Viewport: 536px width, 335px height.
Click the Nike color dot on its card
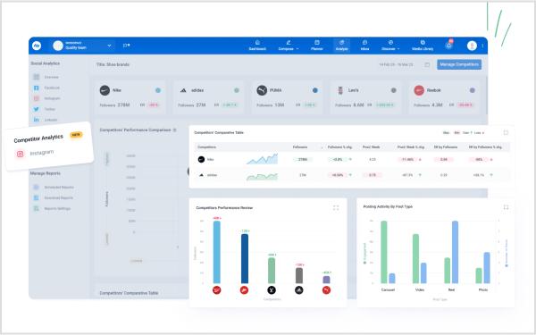point(158,90)
